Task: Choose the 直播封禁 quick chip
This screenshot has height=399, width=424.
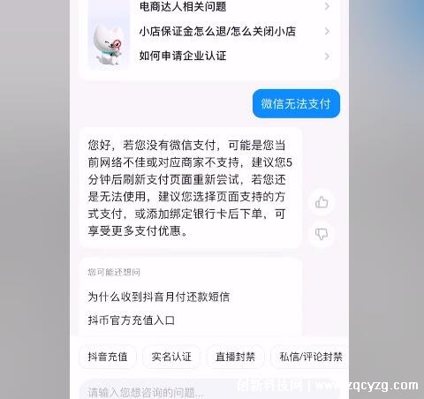Action: [235, 357]
